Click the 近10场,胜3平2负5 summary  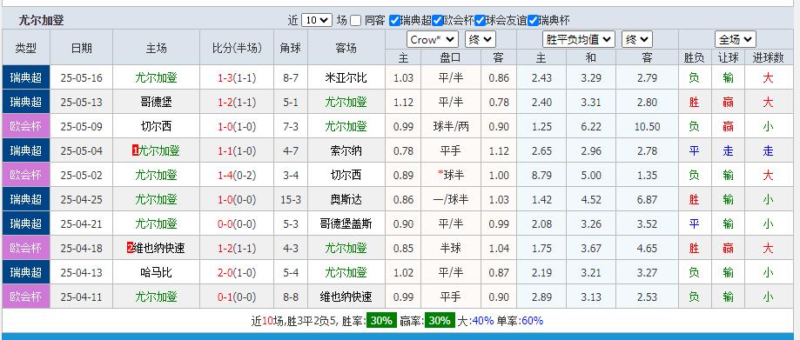click(294, 321)
